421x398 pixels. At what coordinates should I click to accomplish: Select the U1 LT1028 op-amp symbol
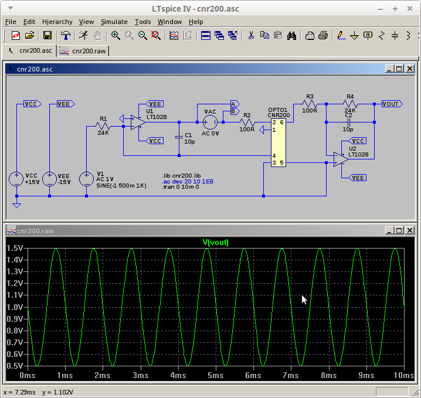[x=138, y=122]
